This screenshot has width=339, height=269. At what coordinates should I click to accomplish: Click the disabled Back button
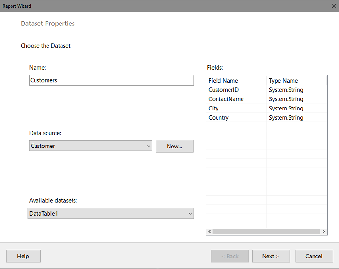[x=230, y=256]
